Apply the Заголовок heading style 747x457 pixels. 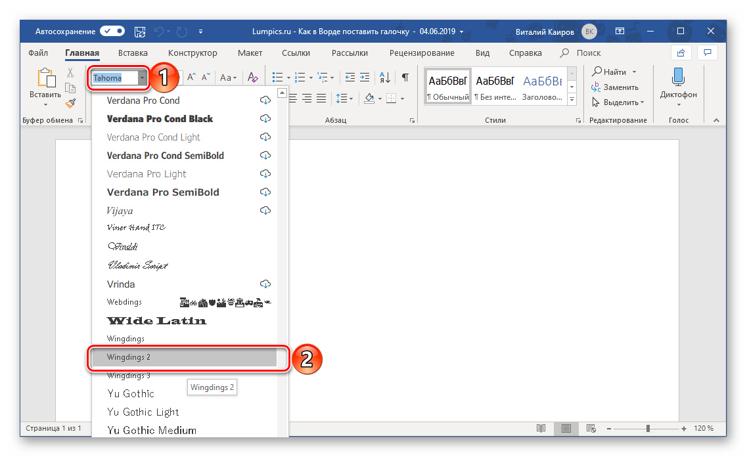pyautogui.click(x=543, y=87)
